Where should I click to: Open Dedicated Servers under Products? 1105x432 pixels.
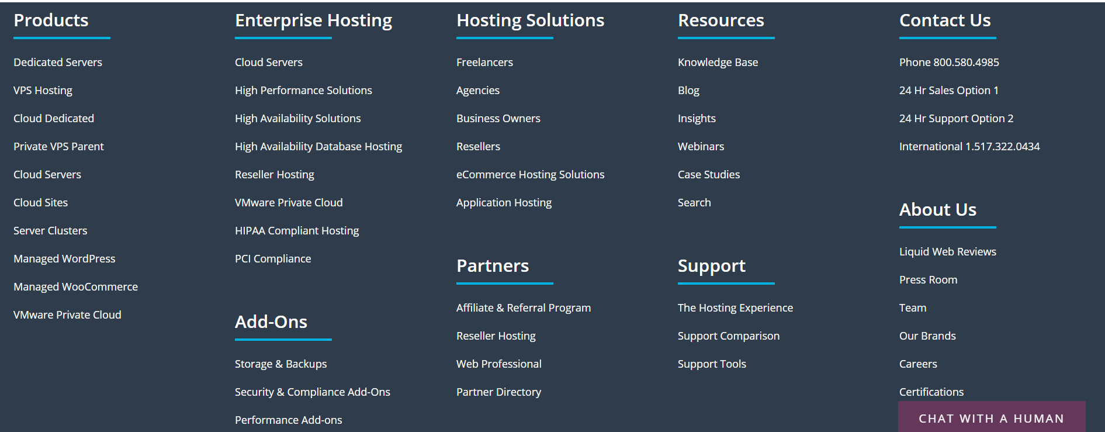(58, 62)
